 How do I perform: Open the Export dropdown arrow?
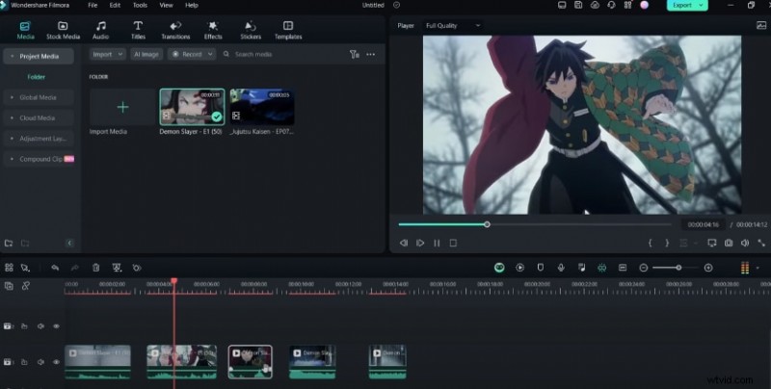tap(702, 5)
